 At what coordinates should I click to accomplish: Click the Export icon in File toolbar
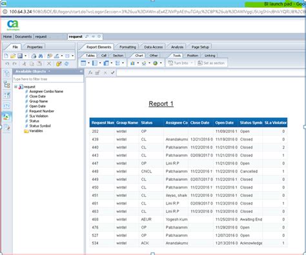(x=57, y=56)
